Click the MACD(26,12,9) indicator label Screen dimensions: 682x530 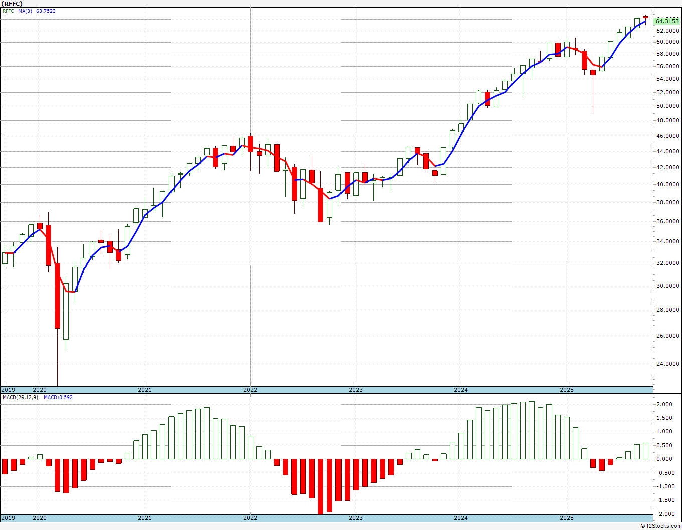[x=20, y=398]
